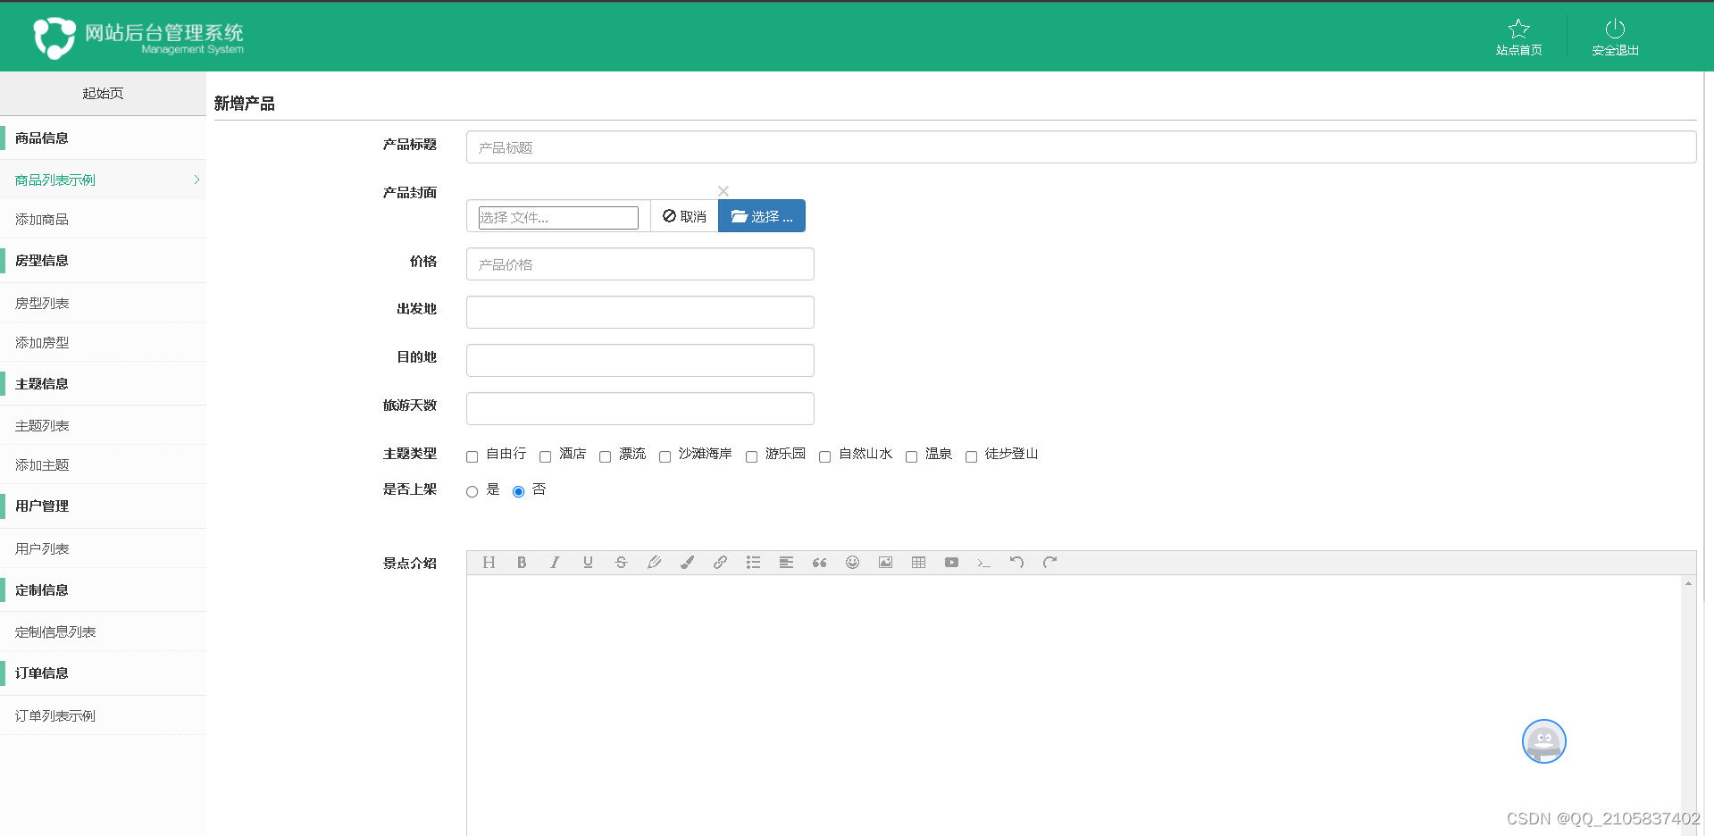
Task: Focus the 产品价格 input field
Action: (640, 264)
